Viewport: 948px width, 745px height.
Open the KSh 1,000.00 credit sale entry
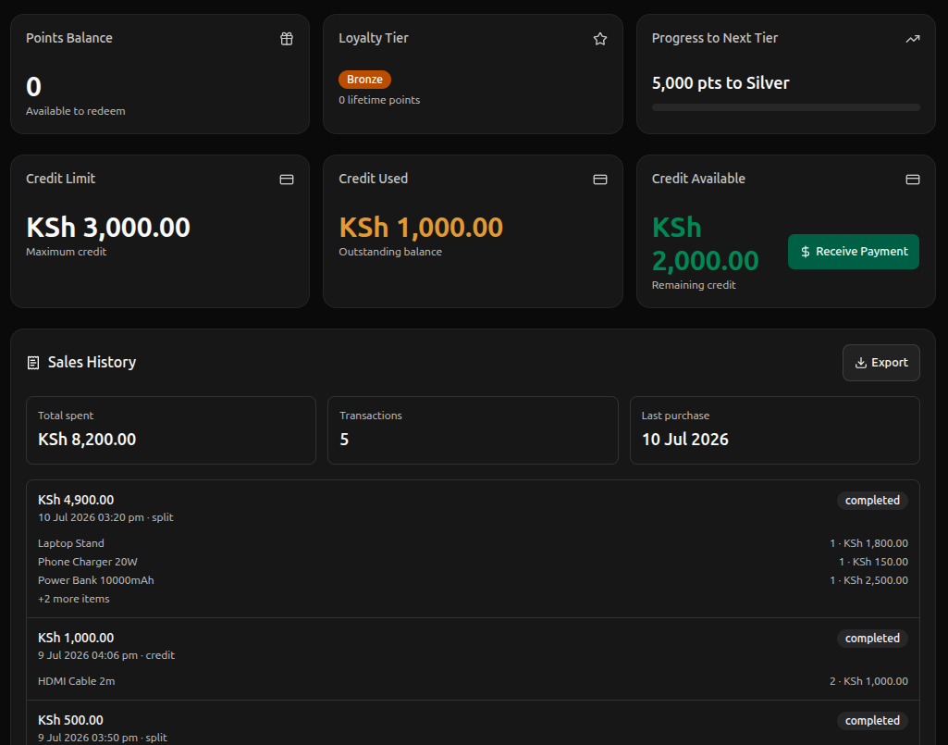[473, 659]
